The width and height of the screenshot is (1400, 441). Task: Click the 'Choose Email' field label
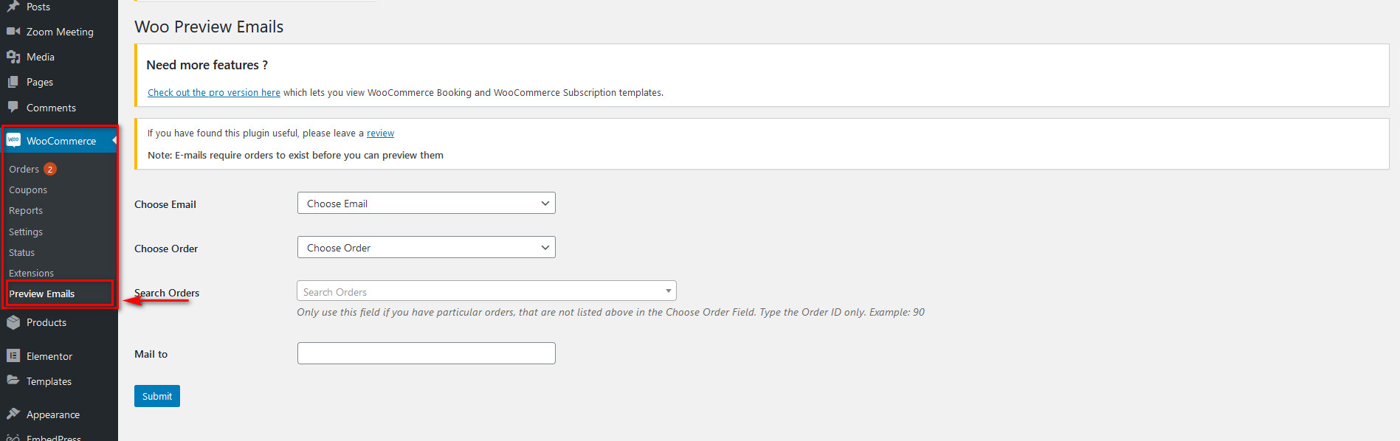[x=165, y=204]
